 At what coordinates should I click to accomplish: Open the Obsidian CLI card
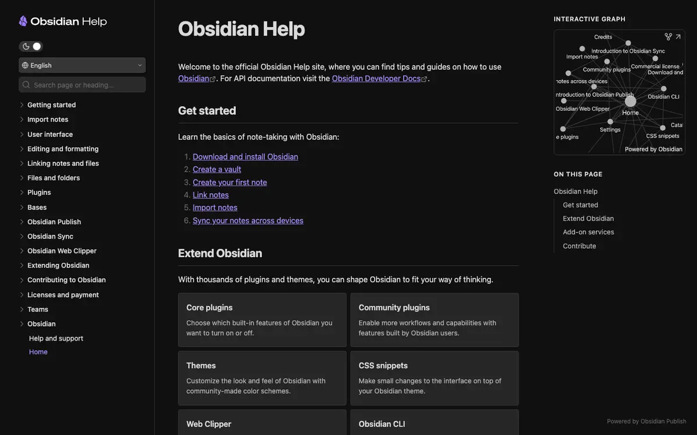click(434, 423)
